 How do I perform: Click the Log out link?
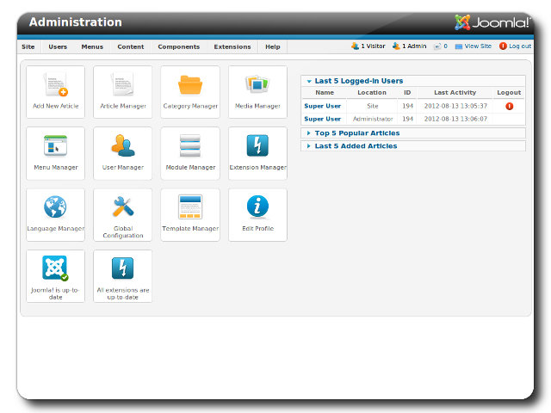click(x=519, y=46)
